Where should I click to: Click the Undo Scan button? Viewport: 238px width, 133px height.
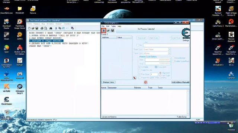176,38
